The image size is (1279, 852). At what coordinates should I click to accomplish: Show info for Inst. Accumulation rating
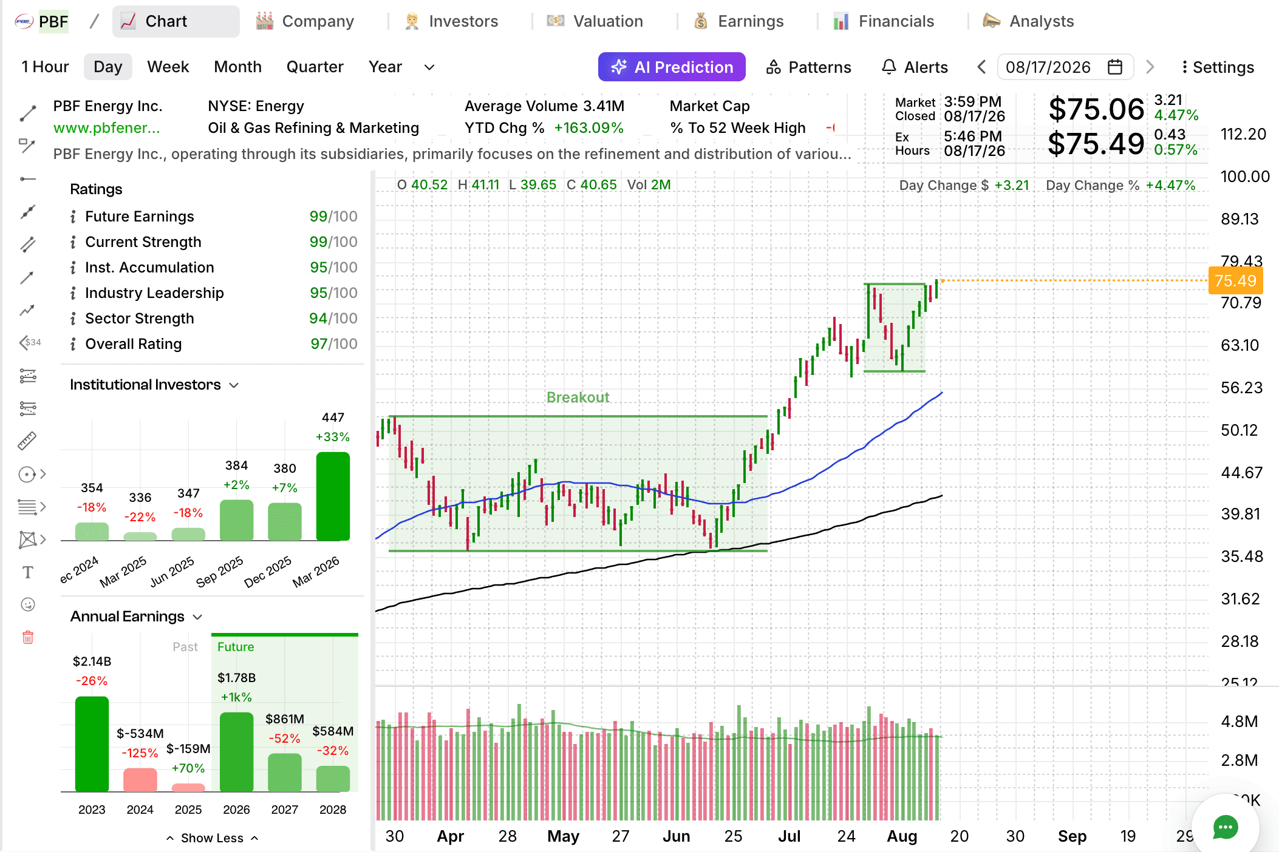pos(73,268)
